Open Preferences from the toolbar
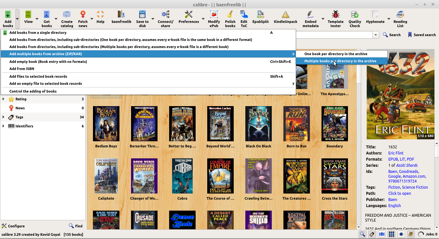The width and height of the screenshot is (439, 239). click(189, 15)
